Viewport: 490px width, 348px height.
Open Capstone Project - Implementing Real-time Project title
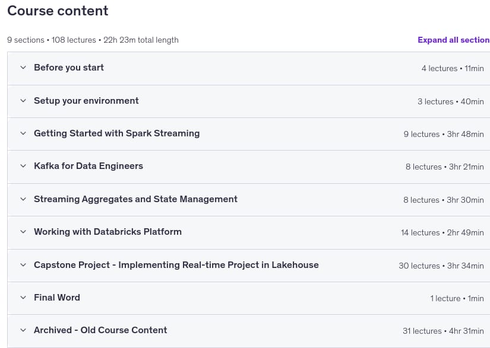click(x=176, y=265)
